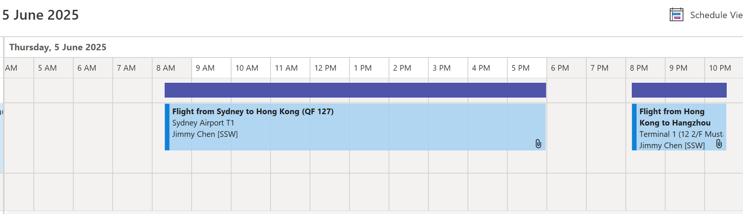Select the Thursday, 5 June 2025 day header
Viewport: 743px width, 214px height.
[58, 47]
